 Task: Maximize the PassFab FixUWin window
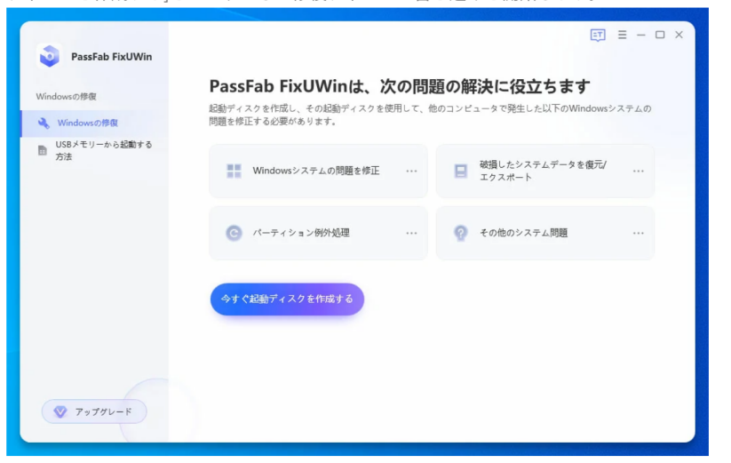pyautogui.click(x=660, y=35)
